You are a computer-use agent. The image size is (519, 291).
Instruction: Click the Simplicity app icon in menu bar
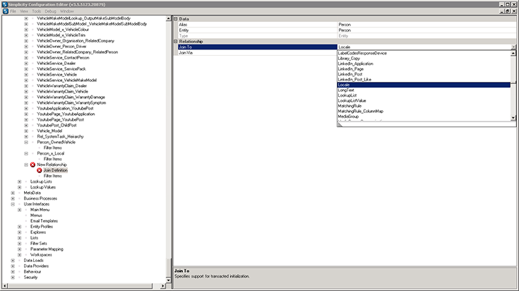(x=5, y=11)
